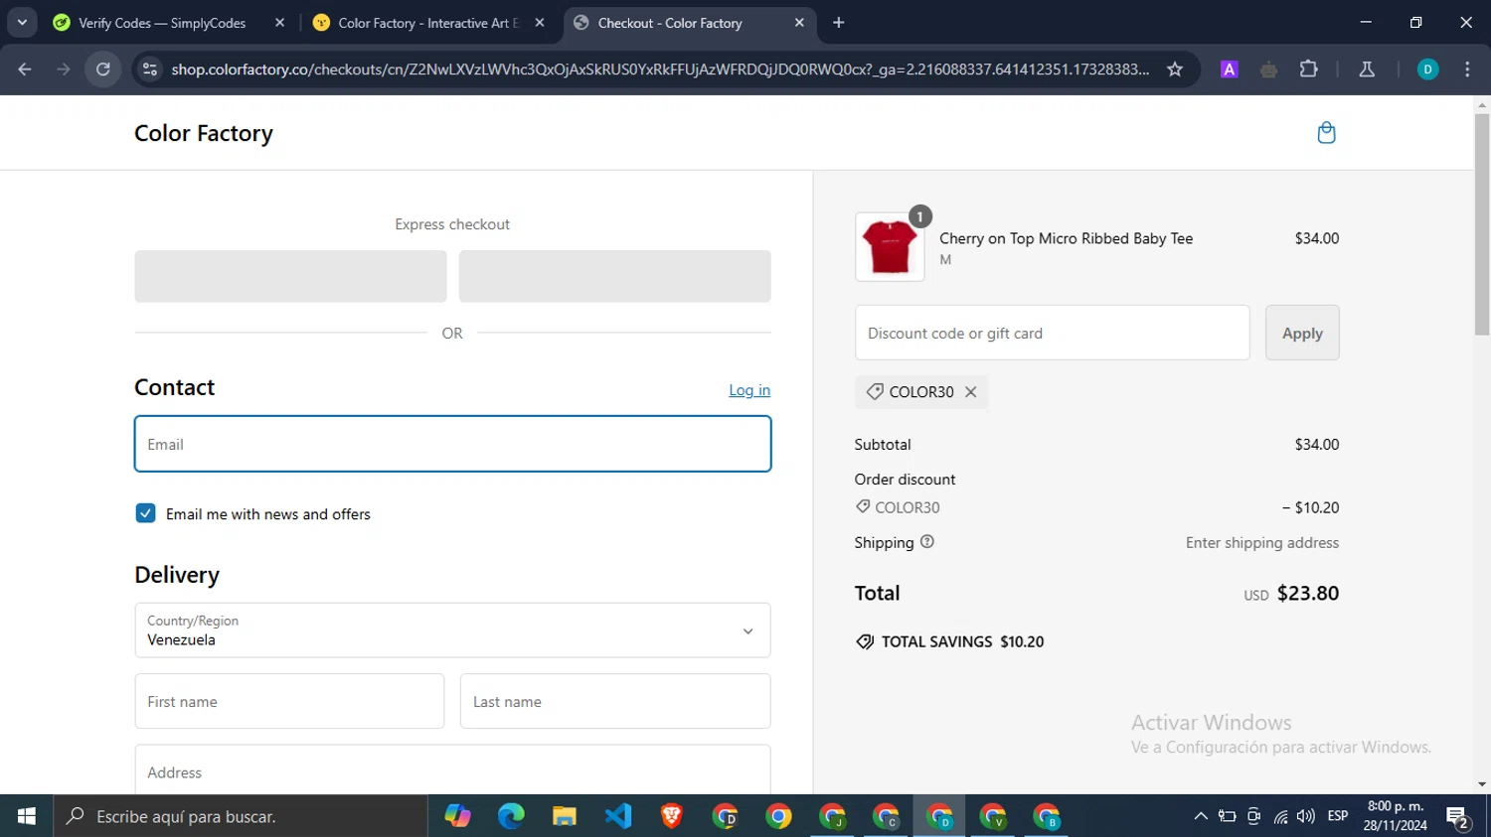Click the Total amount $23.80

(1307, 593)
